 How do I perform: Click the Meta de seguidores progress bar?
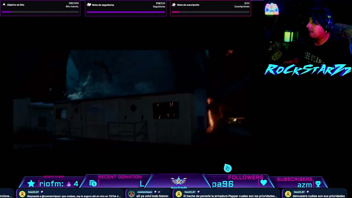tap(126, 12)
